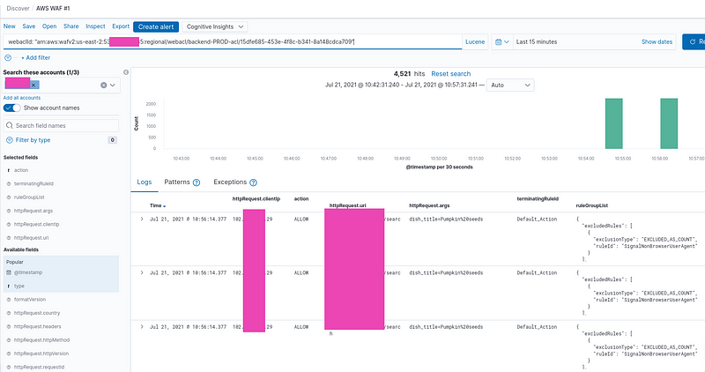The width and height of the screenshot is (705, 372).
Task: Switch to the Patterns tab
Action: (177, 182)
